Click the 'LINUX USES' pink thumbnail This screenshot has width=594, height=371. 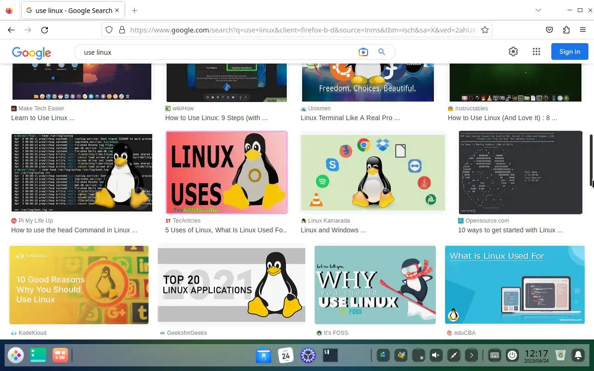pos(226,173)
